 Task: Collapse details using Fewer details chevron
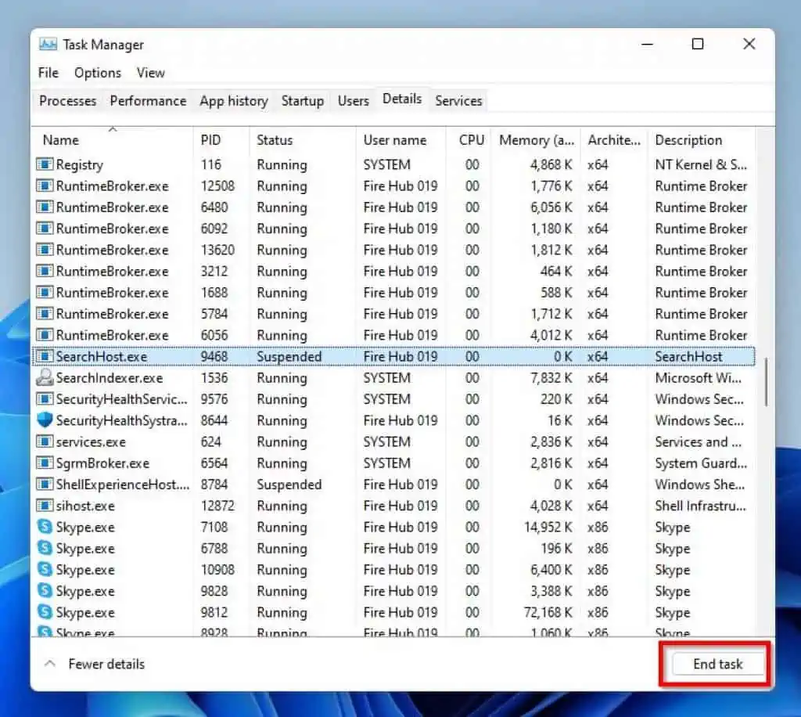tap(50, 663)
